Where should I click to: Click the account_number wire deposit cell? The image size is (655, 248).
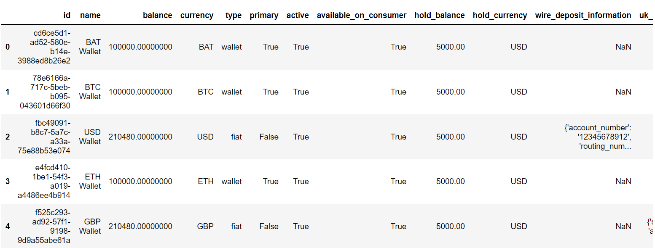coord(598,137)
